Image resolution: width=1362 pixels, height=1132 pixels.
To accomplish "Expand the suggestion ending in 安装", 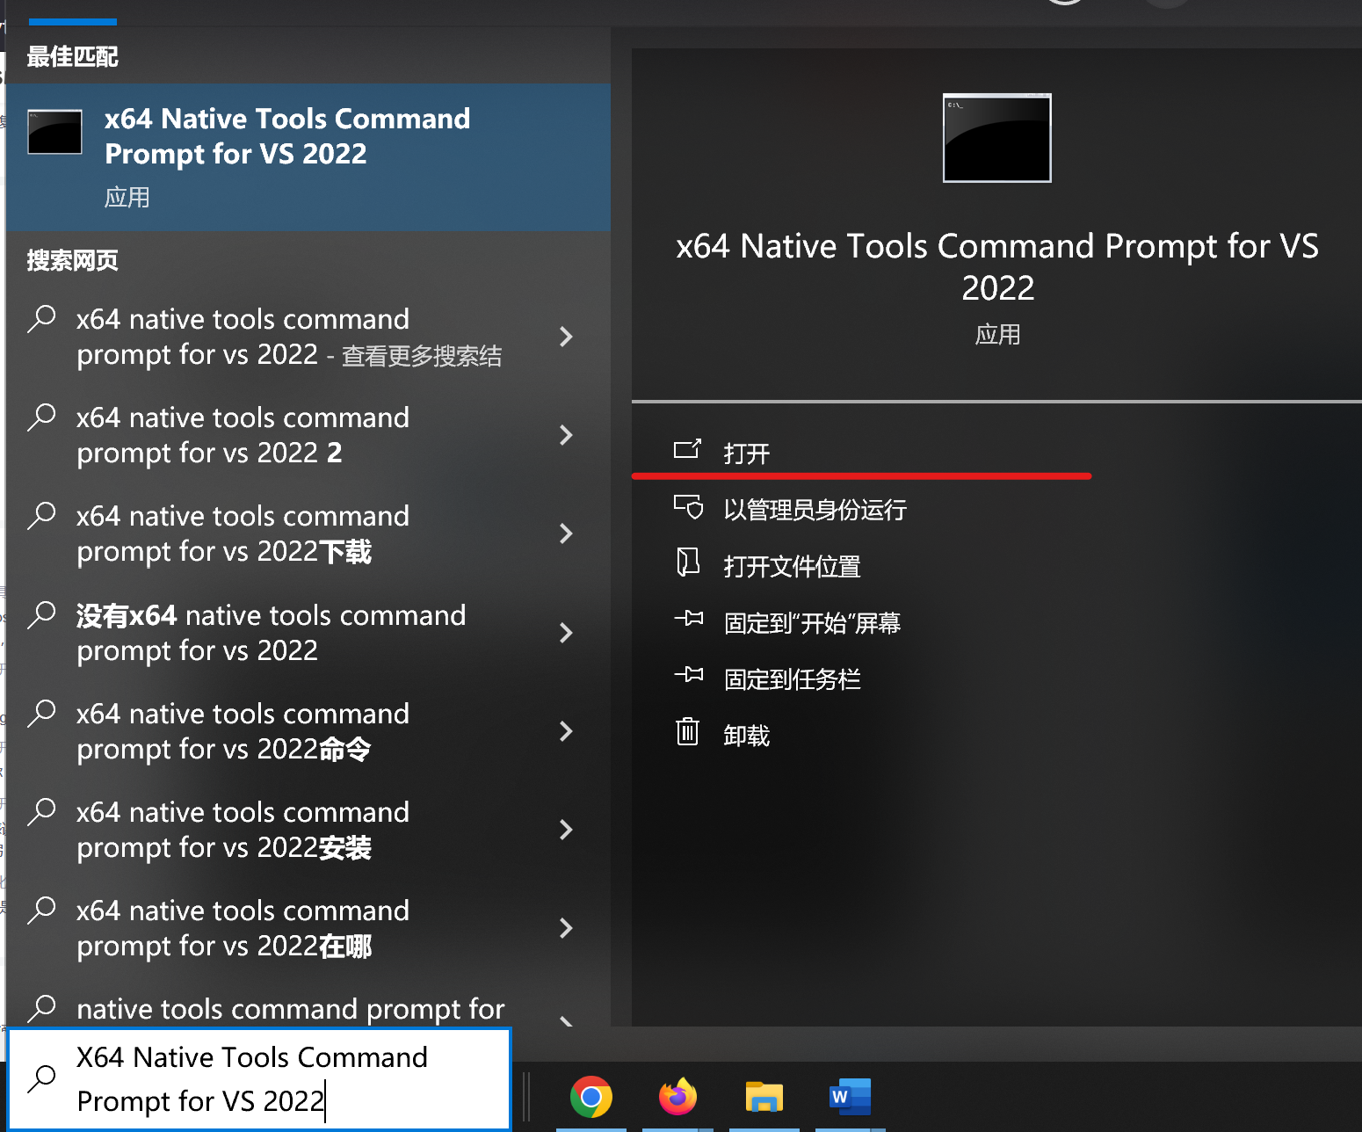I will click(567, 830).
